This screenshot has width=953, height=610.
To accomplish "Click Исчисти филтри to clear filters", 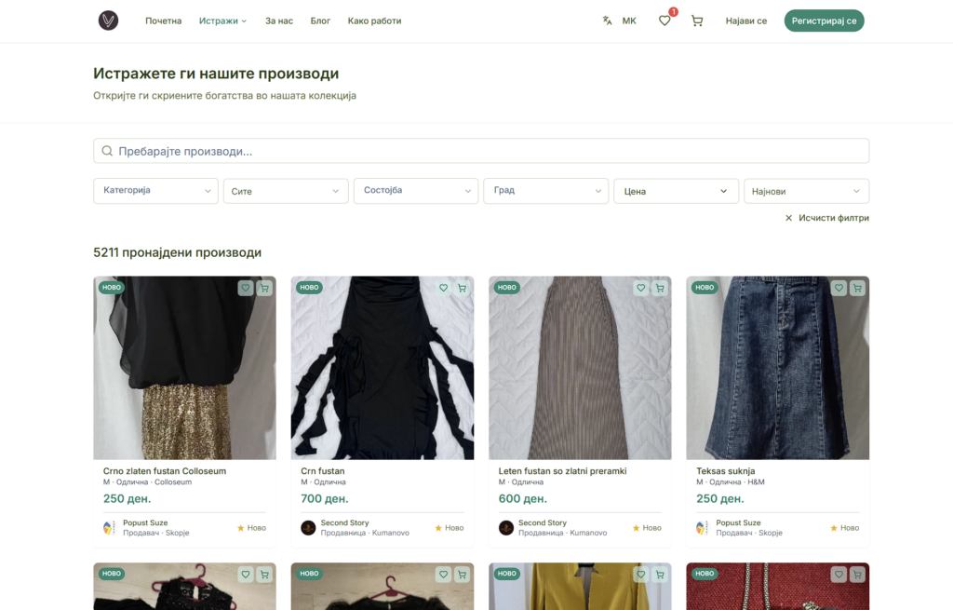I will coord(826,218).
